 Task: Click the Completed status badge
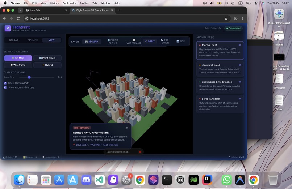click(233, 29)
